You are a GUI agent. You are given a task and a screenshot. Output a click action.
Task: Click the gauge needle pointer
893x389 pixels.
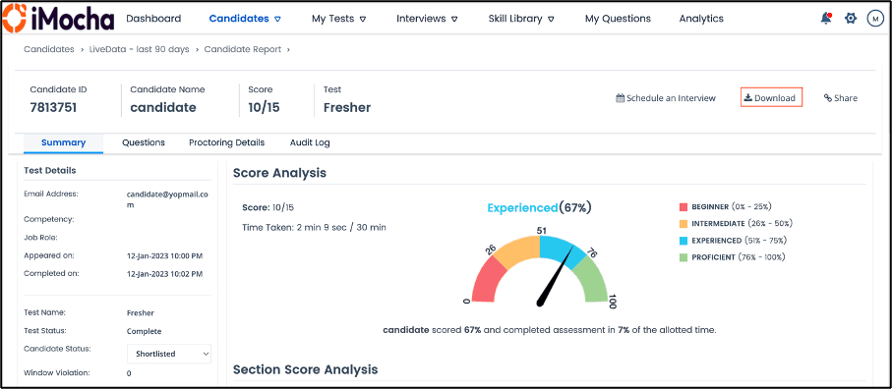click(x=556, y=277)
